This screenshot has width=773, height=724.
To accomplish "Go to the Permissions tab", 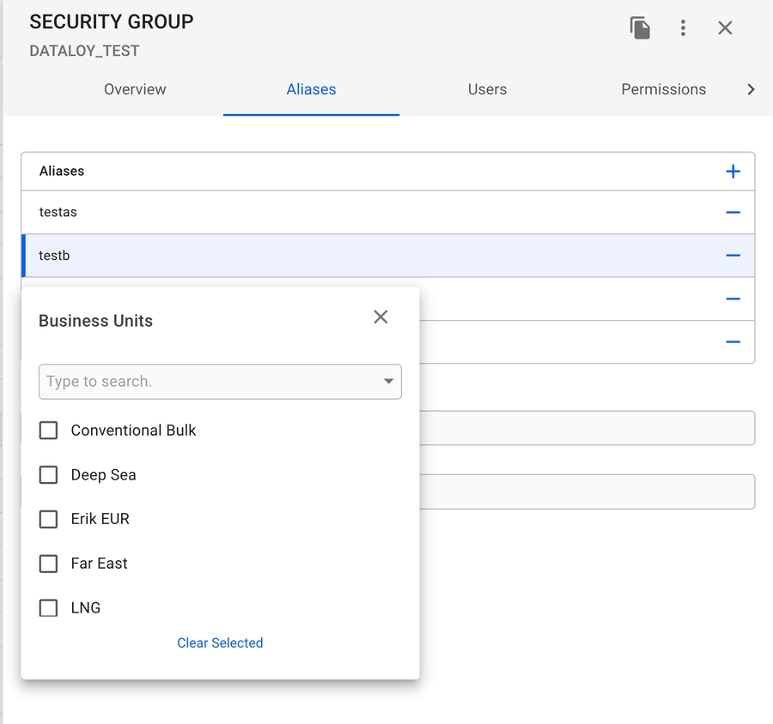I will (663, 89).
